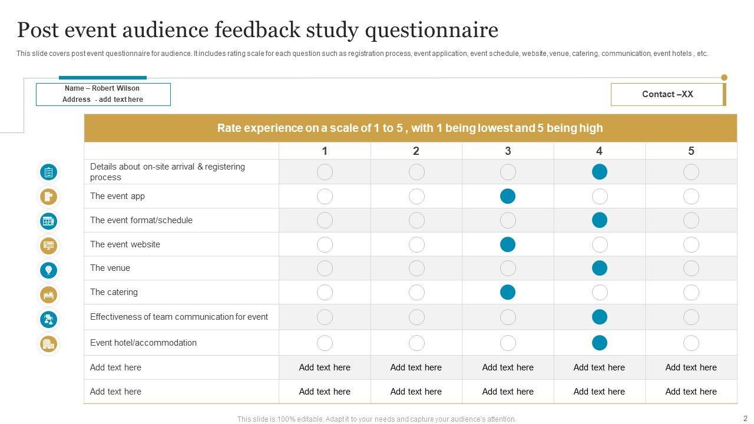Select the calendar icon for event format/schedule

48,221
